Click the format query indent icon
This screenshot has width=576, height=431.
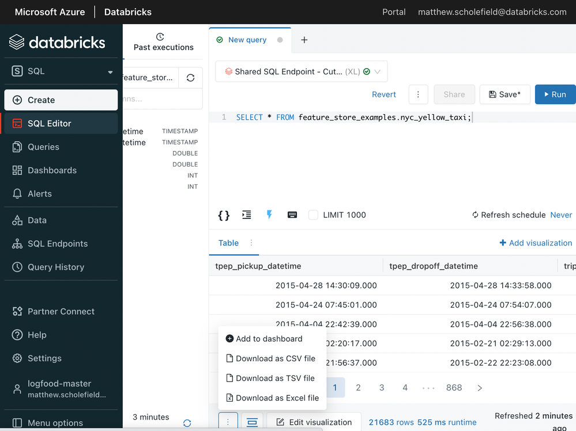pyautogui.click(x=247, y=215)
